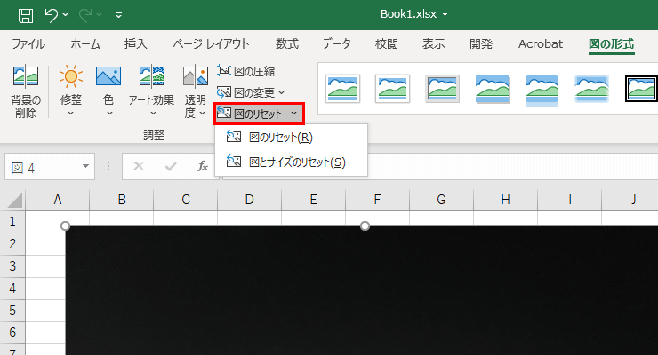Apply the sixth picture style thumbnail
This screenshot has width=658, height=355.
pyautogui.click(x=591, y=89)
